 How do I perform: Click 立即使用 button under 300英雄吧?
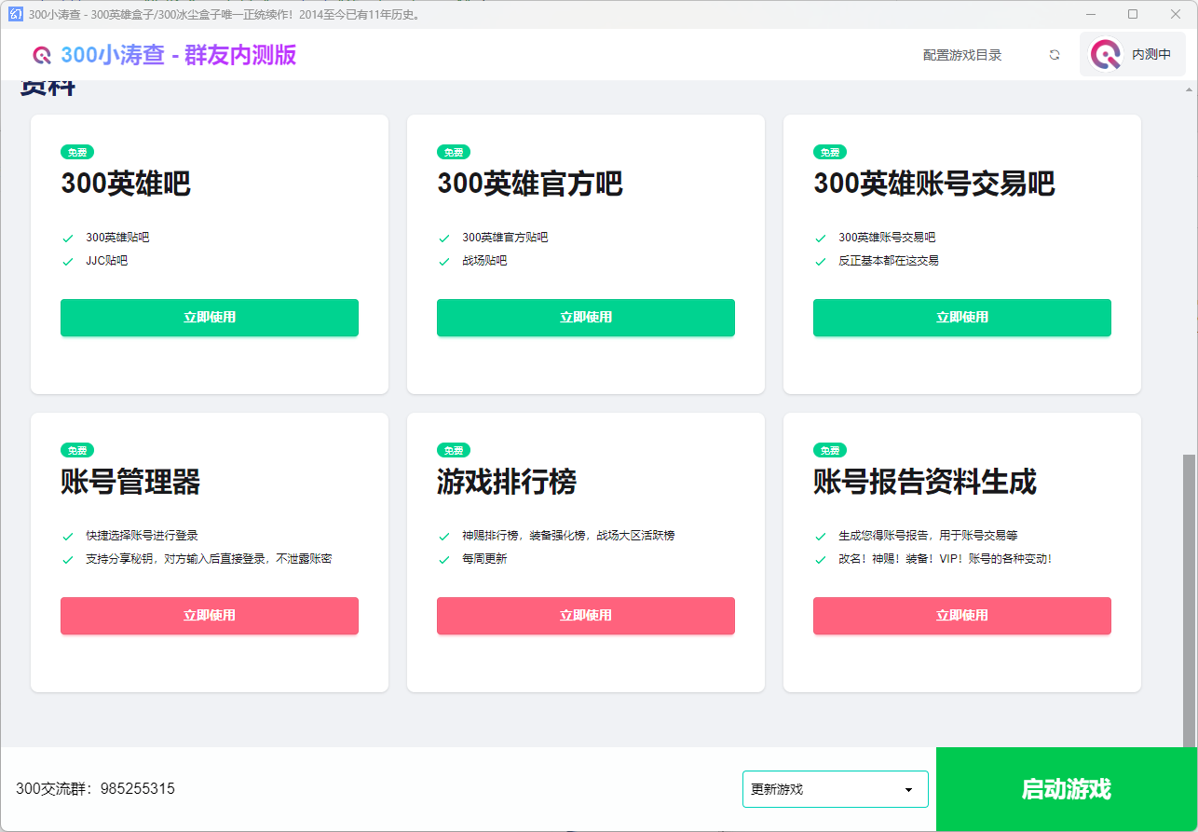point(210,318)
